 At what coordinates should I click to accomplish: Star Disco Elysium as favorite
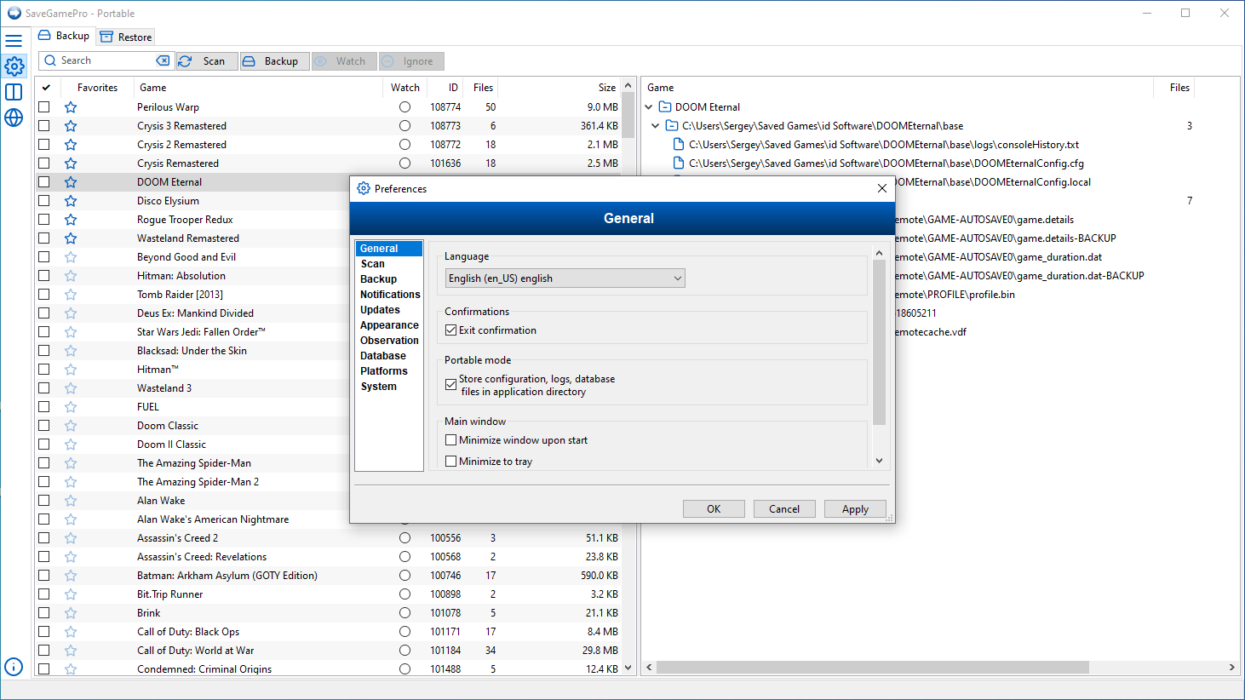[x=71, y=201]
